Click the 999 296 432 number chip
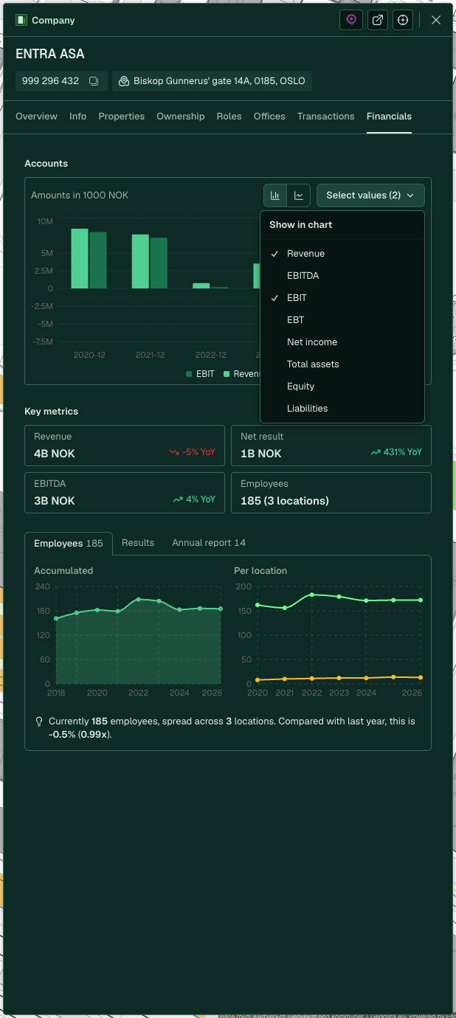 (61, 81)
